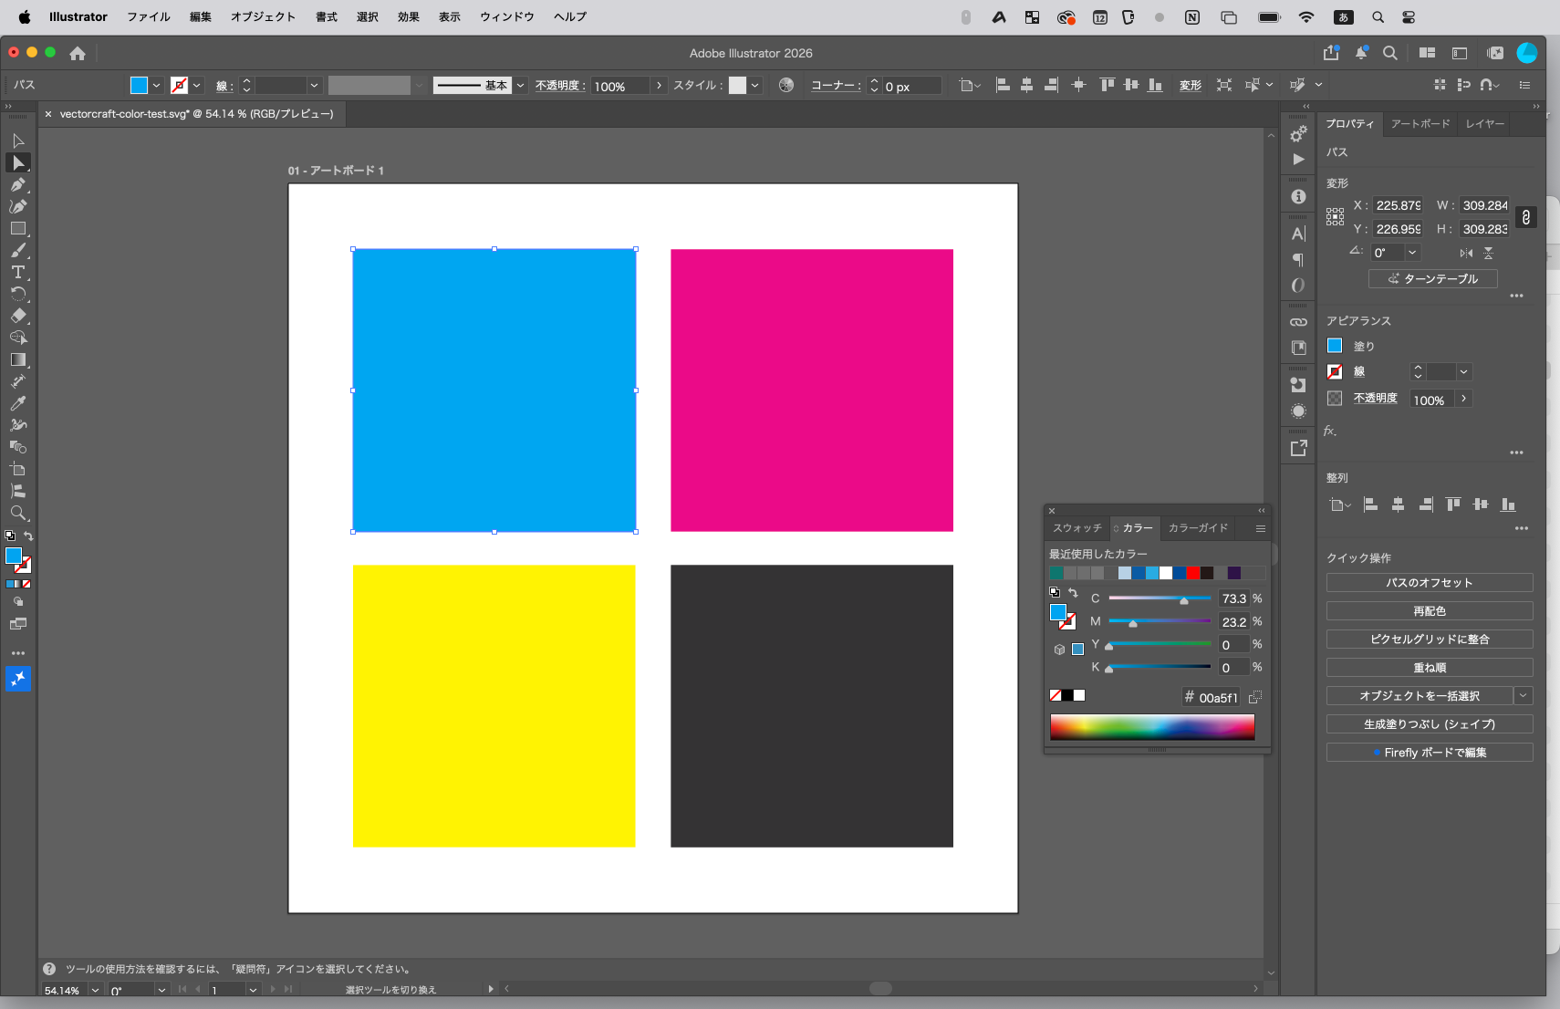This screenshot has height=1009, width=1560.
Task: Activate the Rotate tool
Action: (x=17, y=294)
